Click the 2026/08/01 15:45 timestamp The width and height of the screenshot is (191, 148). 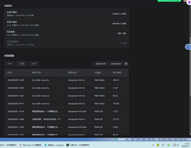(x=16, y=127)
